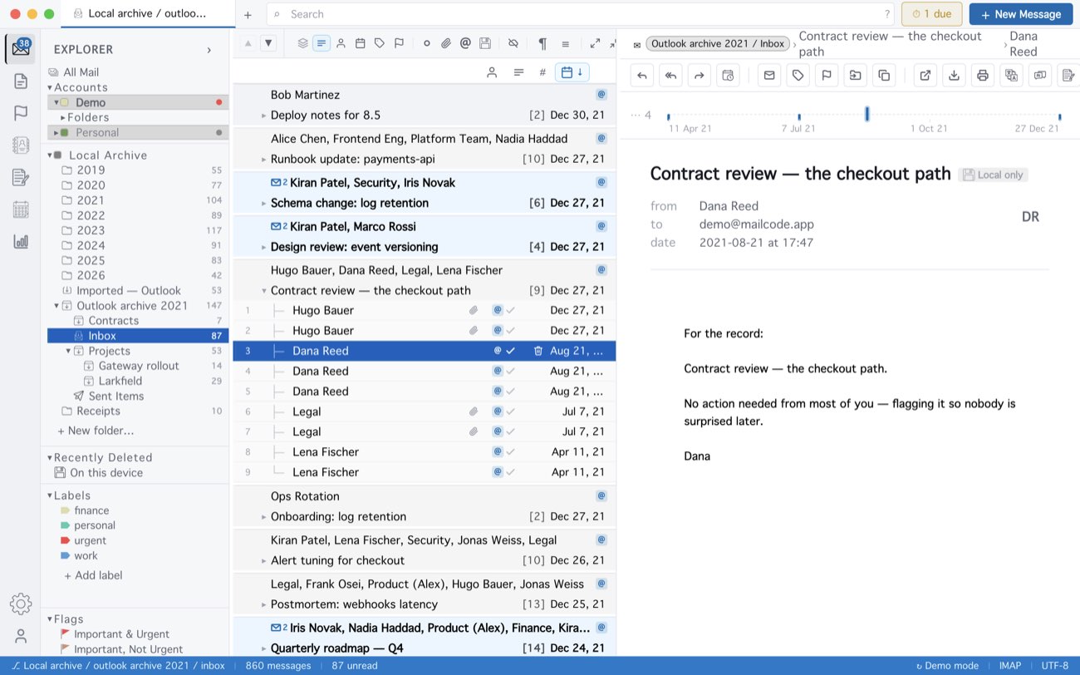
Task: Expand the Folders node under Demo
Action: (62, 117)
